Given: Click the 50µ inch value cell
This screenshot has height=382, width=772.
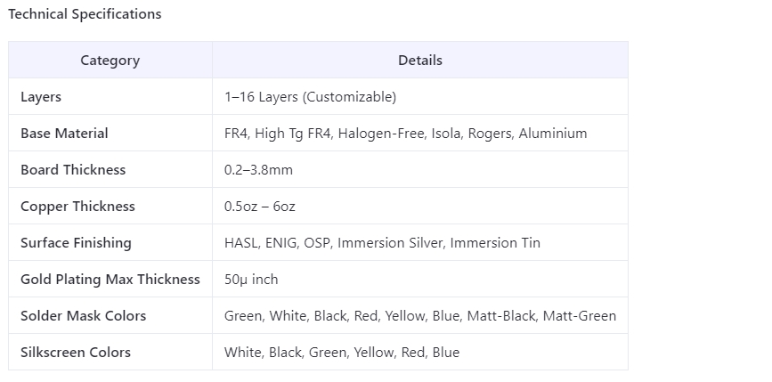Looking at the screenshot, I should click(420, 279).
